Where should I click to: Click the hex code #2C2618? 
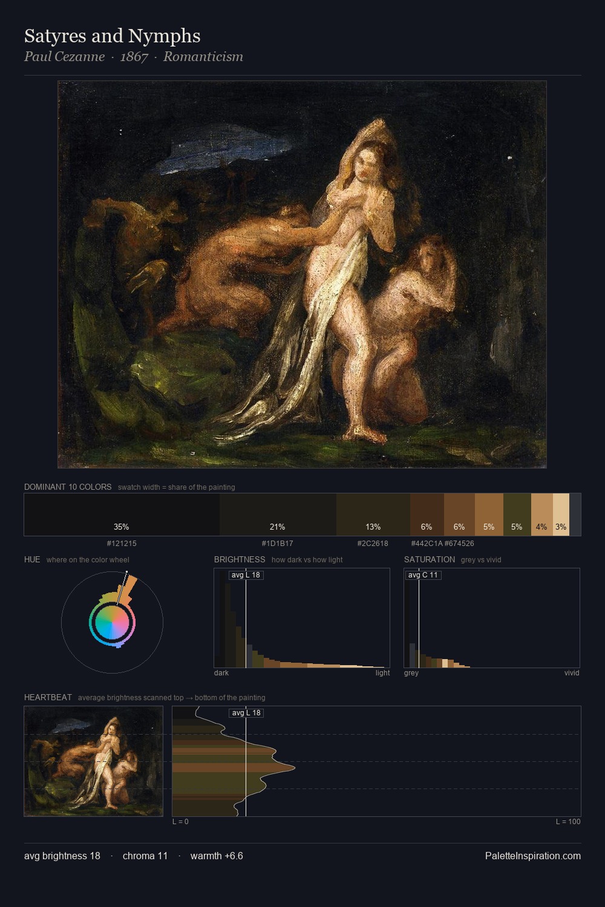[x=373, y=544]
